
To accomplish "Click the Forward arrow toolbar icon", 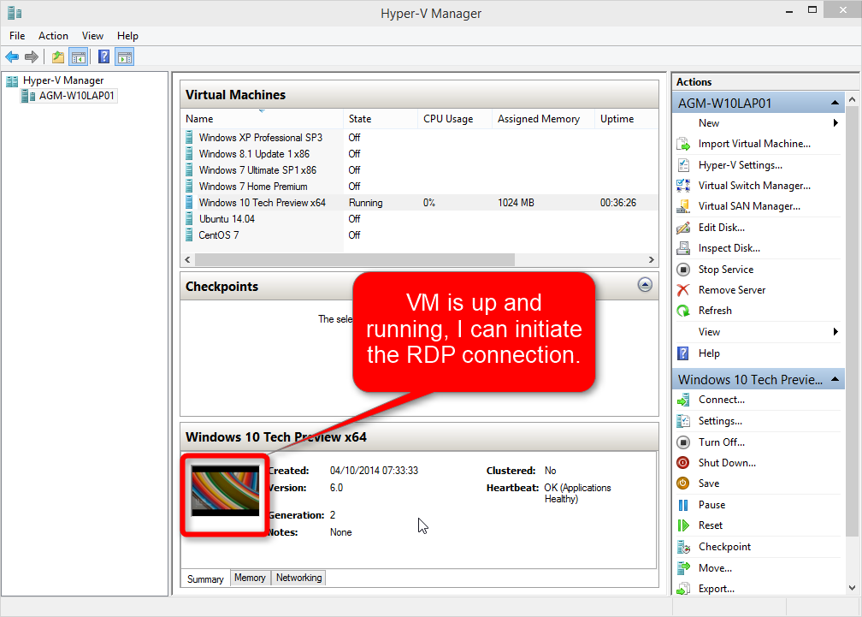I will point(32,56).
